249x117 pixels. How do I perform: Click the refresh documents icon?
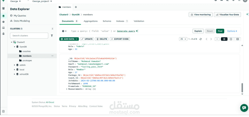tap(200, 39)
